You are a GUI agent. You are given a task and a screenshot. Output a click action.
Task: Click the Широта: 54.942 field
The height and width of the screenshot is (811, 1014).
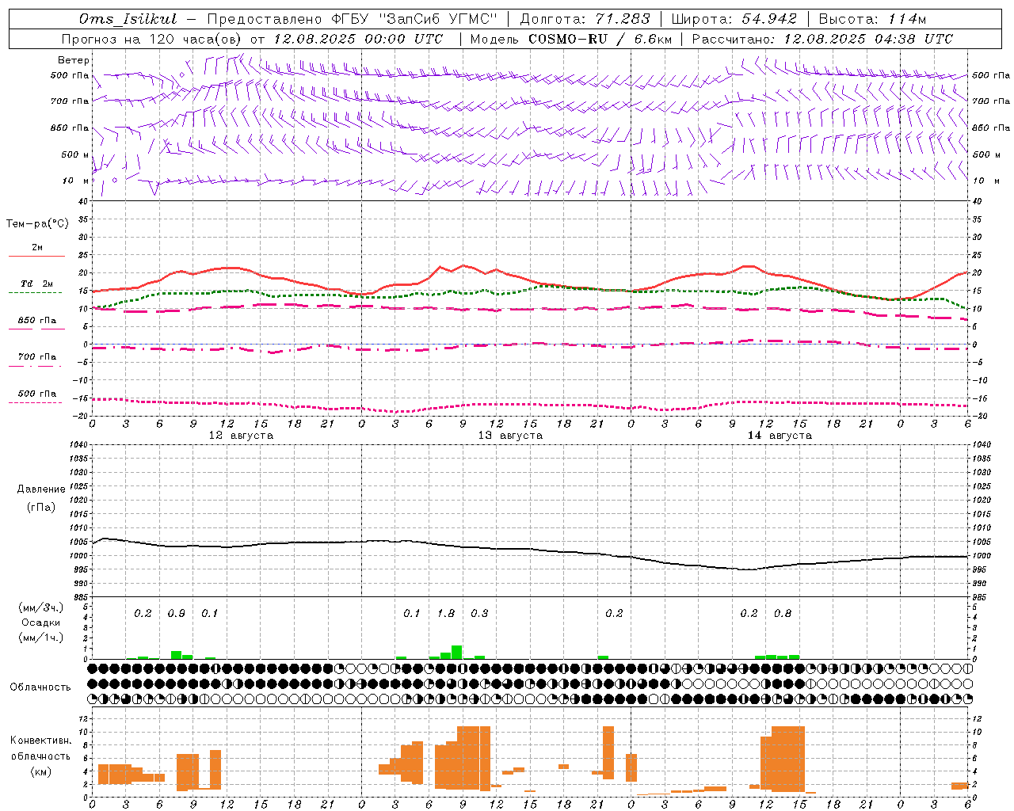coord(734,19)
